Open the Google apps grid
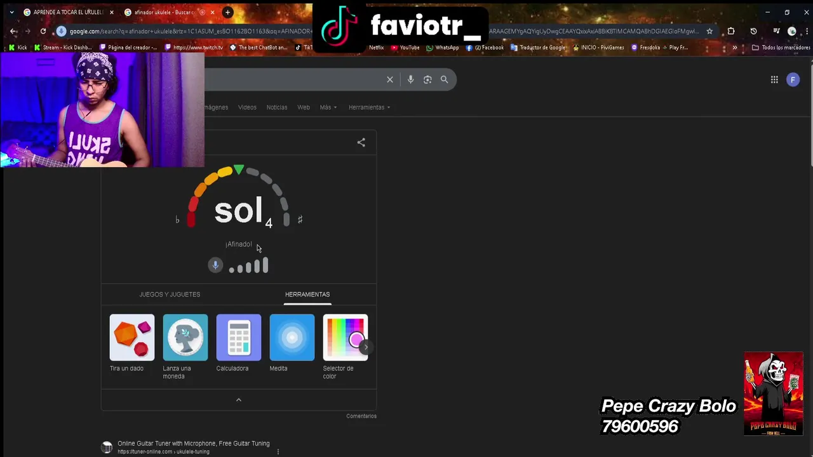The width and height of the screenshot is (813, 457). point(774,79)
